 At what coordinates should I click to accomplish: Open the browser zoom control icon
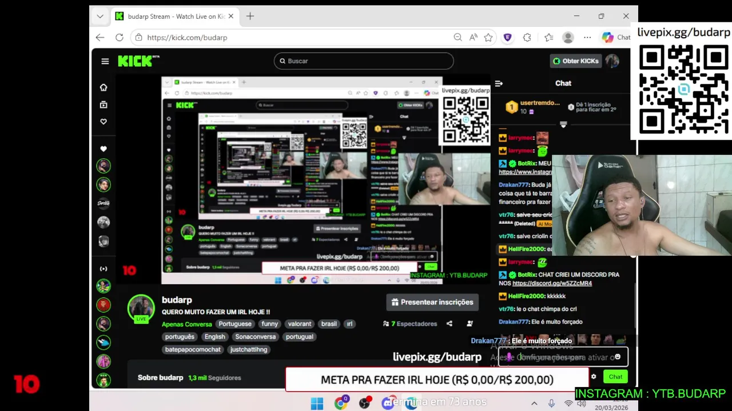[457, 37]
